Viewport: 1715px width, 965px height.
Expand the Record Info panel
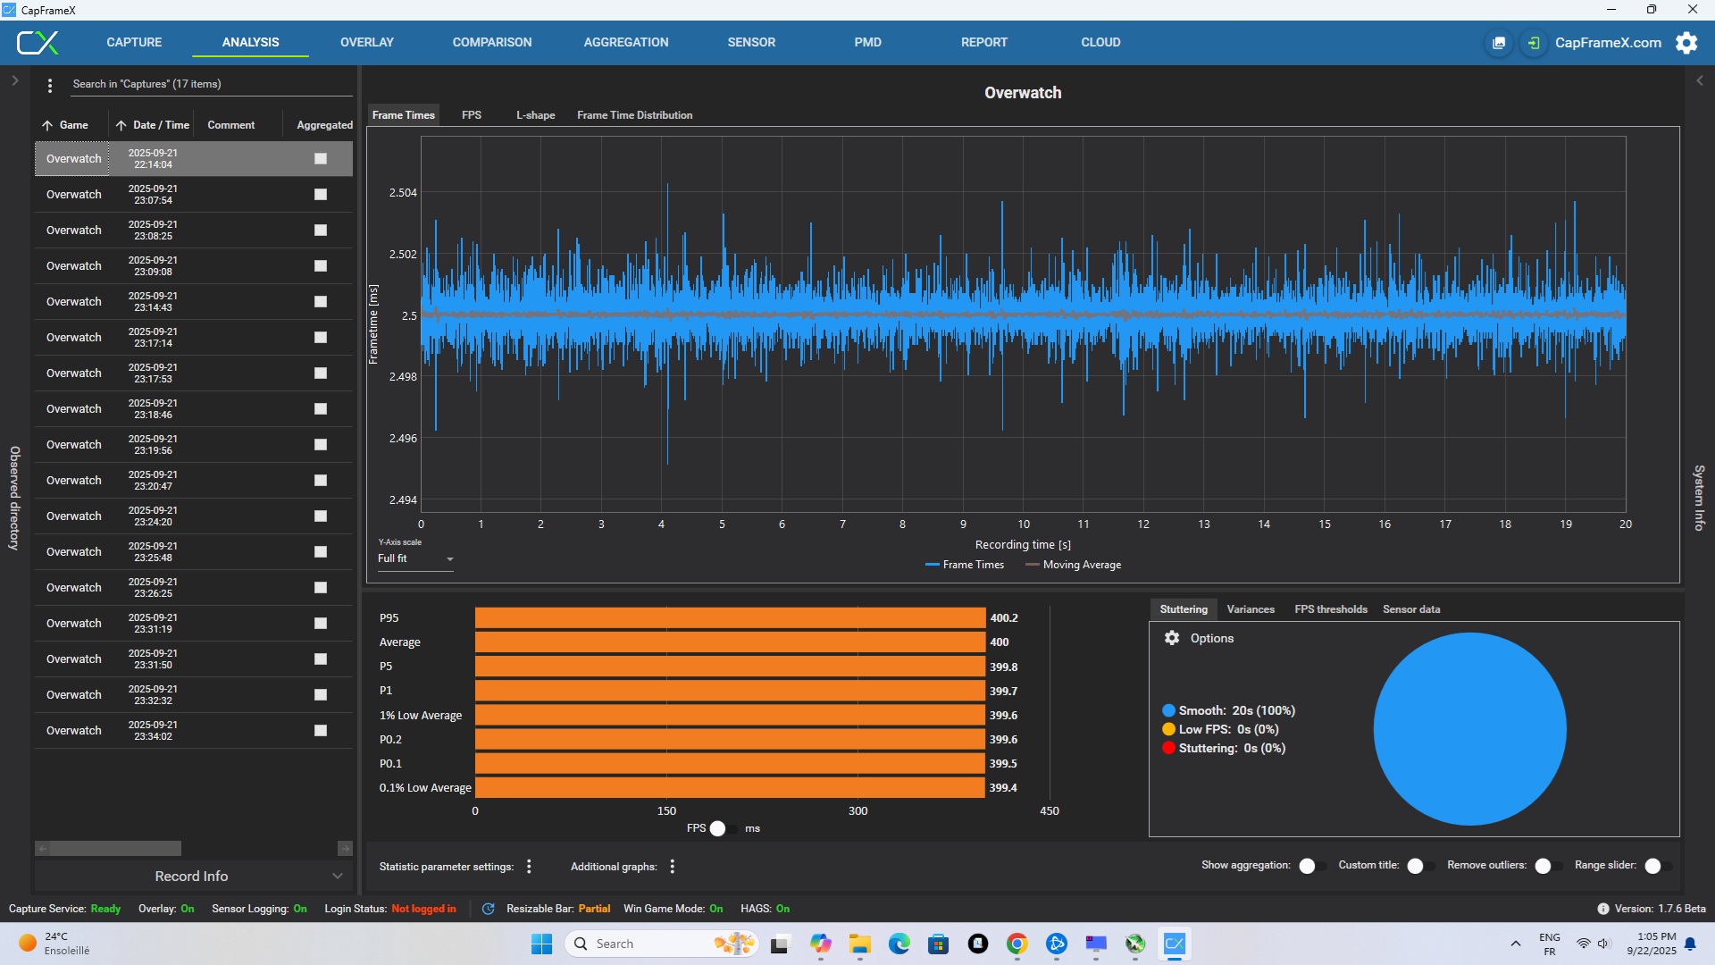click(x=192, y=876)
